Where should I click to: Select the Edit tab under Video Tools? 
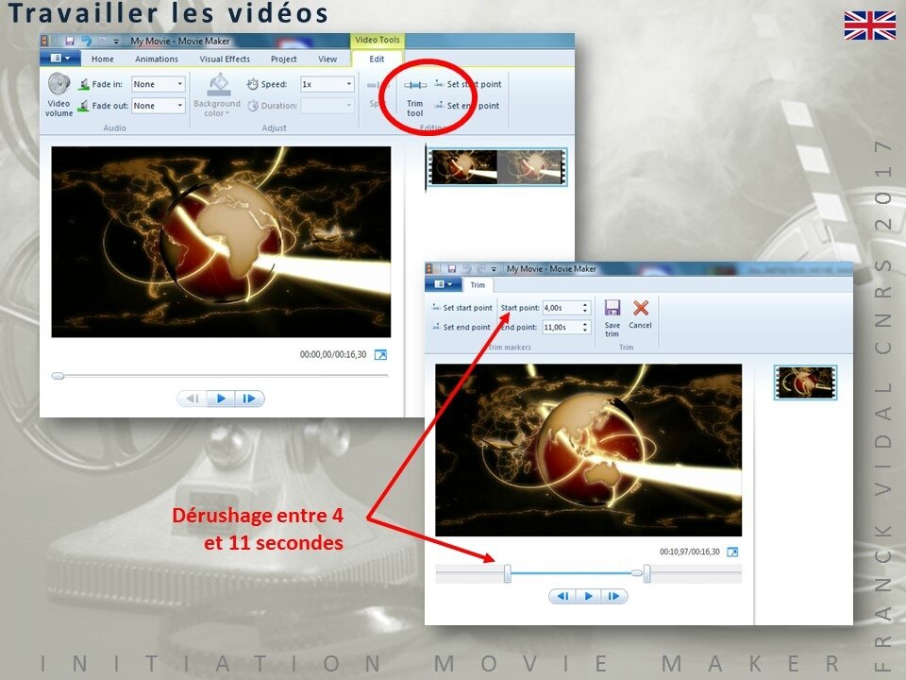[x=377, y=59]
